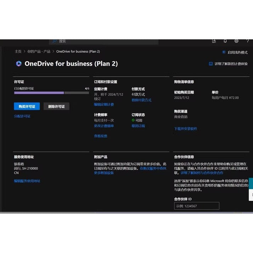This screenshot has height=253, width=253.
Task: Open 编辑服务使用地址 link
Action: 27,181
